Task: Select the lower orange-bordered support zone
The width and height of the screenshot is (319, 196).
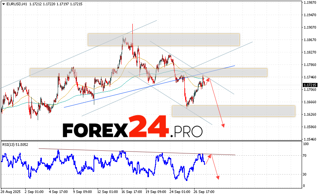Action: point(233,111)
